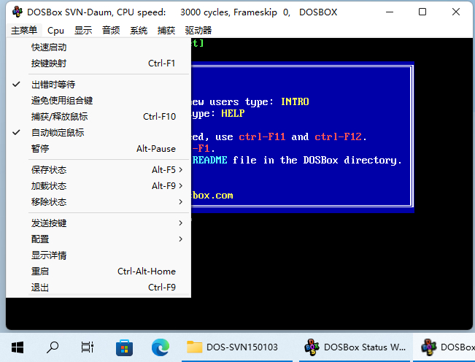Click the HELP text in the DOS screen
The height and width of the screenshot is (362, 475).
pos(233,113)
